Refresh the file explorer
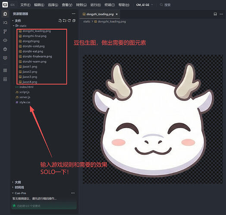This screenshot has width=226, height=215. (x=69, y=21)
